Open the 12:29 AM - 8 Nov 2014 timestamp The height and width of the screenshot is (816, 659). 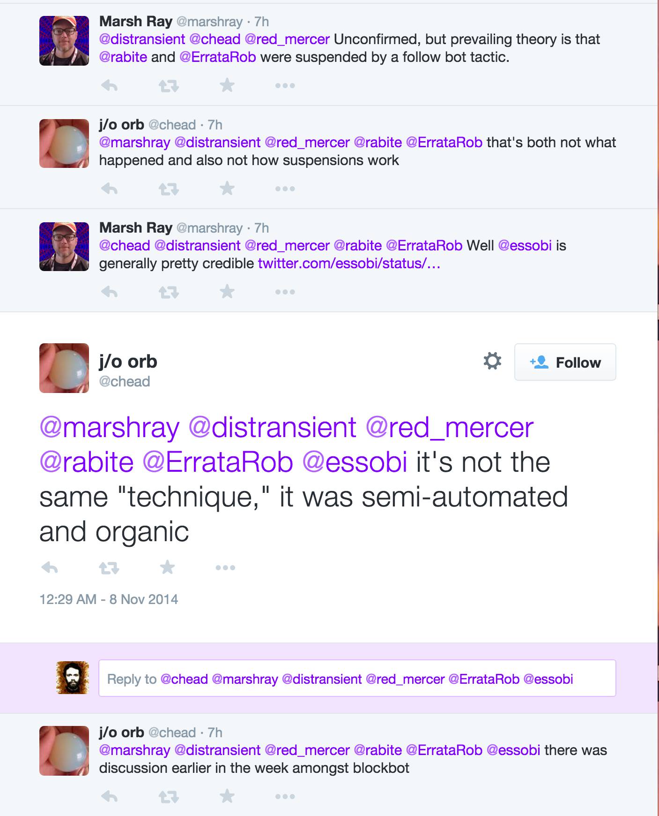(x=109, y=599)
